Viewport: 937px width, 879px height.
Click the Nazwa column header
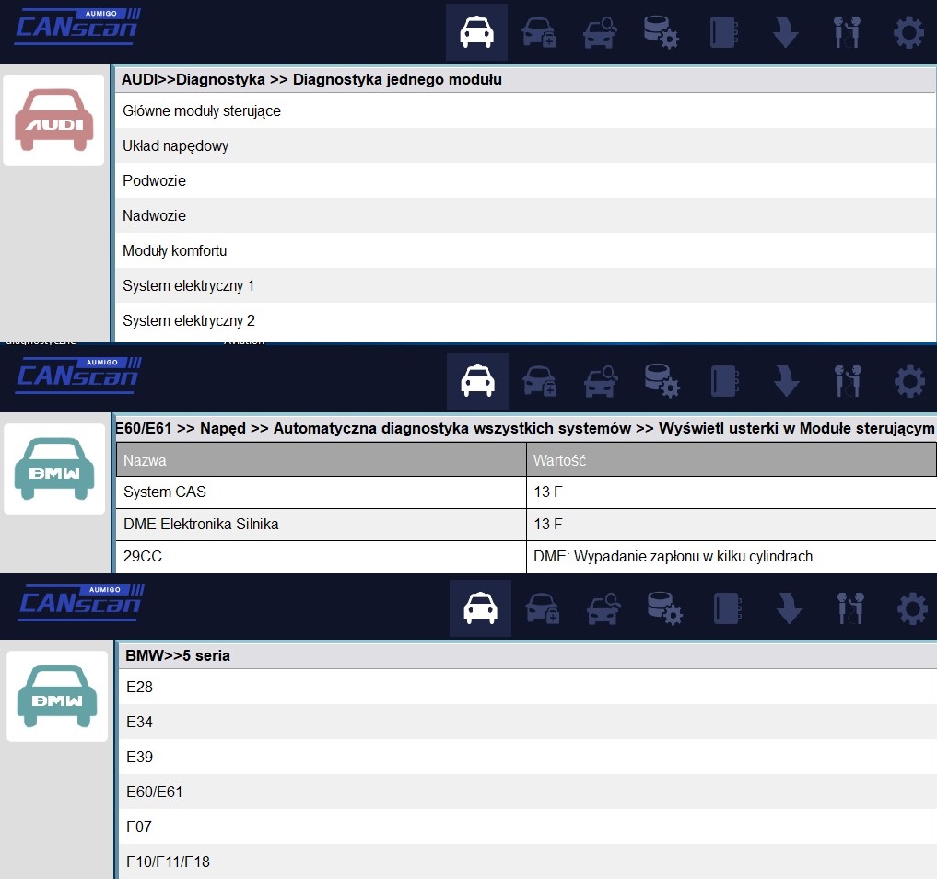[321, 460]
